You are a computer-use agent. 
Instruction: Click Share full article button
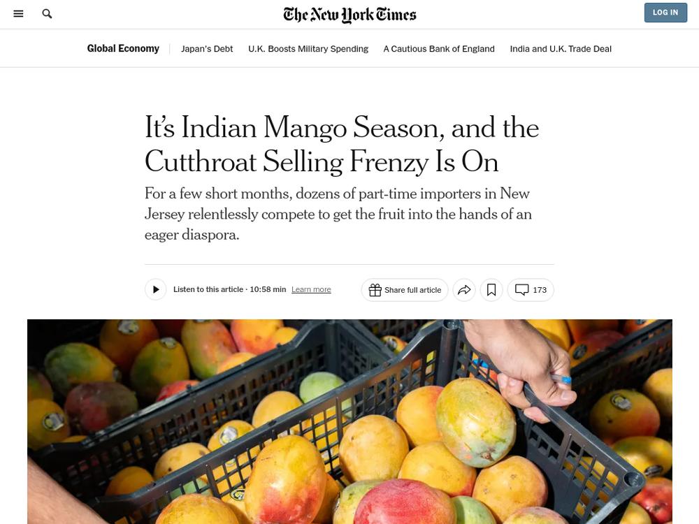click(x=405, y=290)
